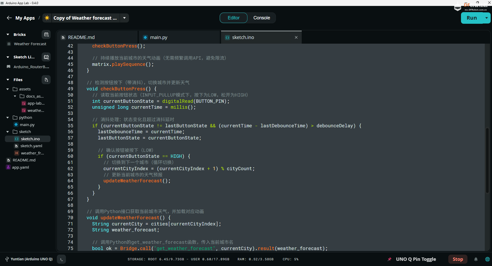Select the Weather Forecast brick
Image resolution: width=492 pixels, height=266 pixels.
pos(30,44)
